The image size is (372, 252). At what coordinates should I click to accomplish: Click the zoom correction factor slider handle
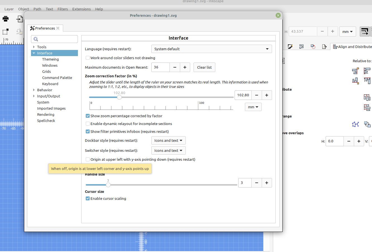coord(119,97)
